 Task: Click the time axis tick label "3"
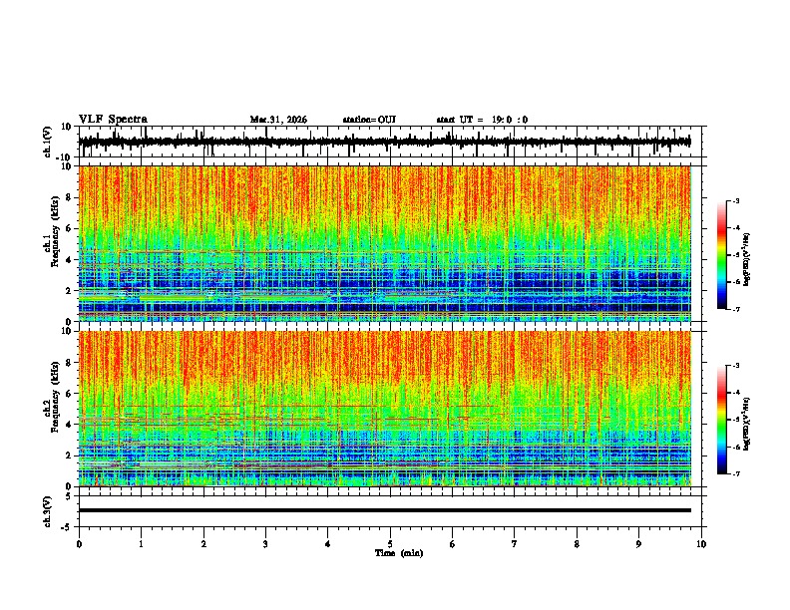265,544
